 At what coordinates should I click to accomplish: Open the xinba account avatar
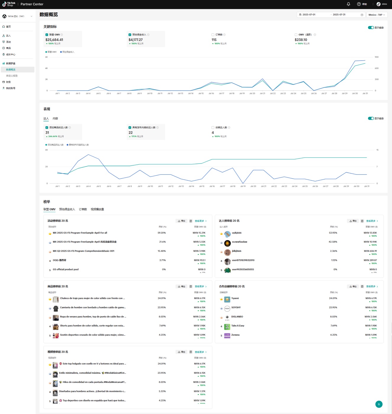tap(378, 4)
